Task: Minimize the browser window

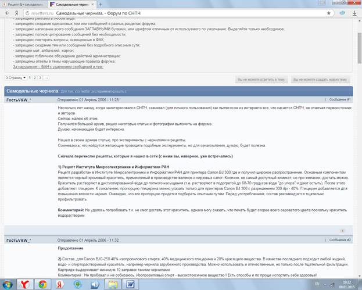Action: click(336, 2)
